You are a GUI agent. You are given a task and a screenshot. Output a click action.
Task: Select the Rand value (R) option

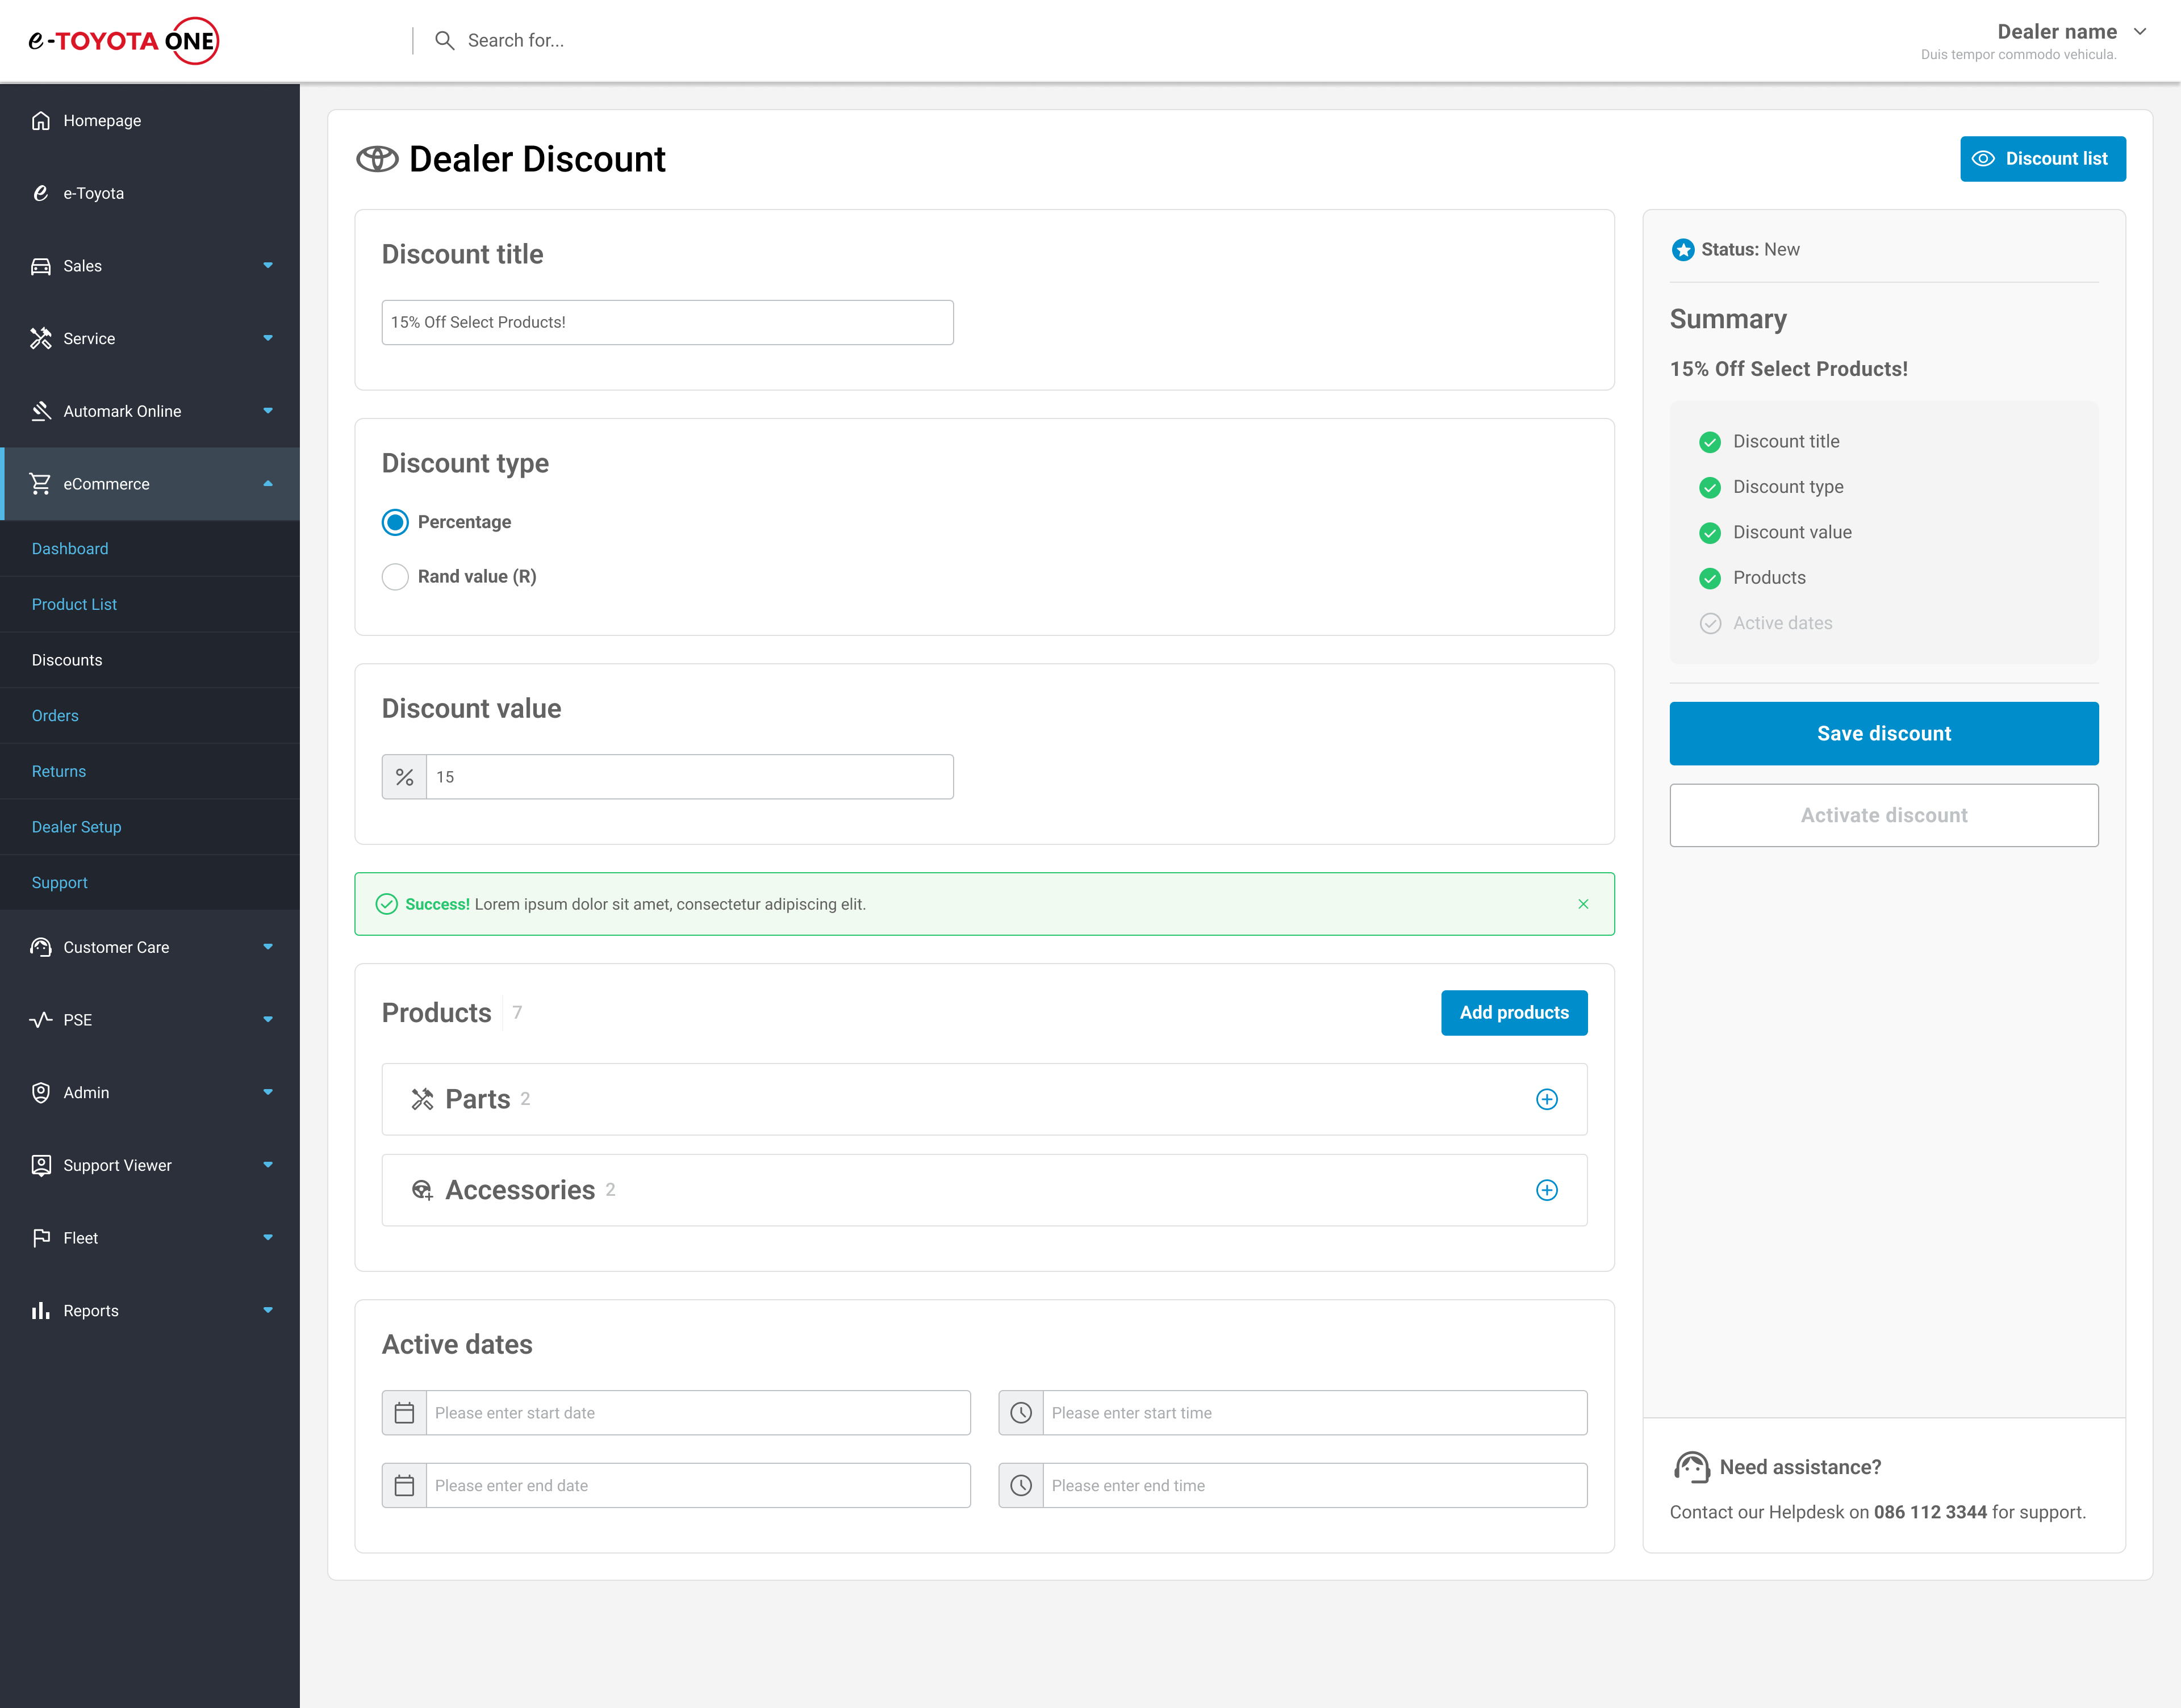(395, 577)
